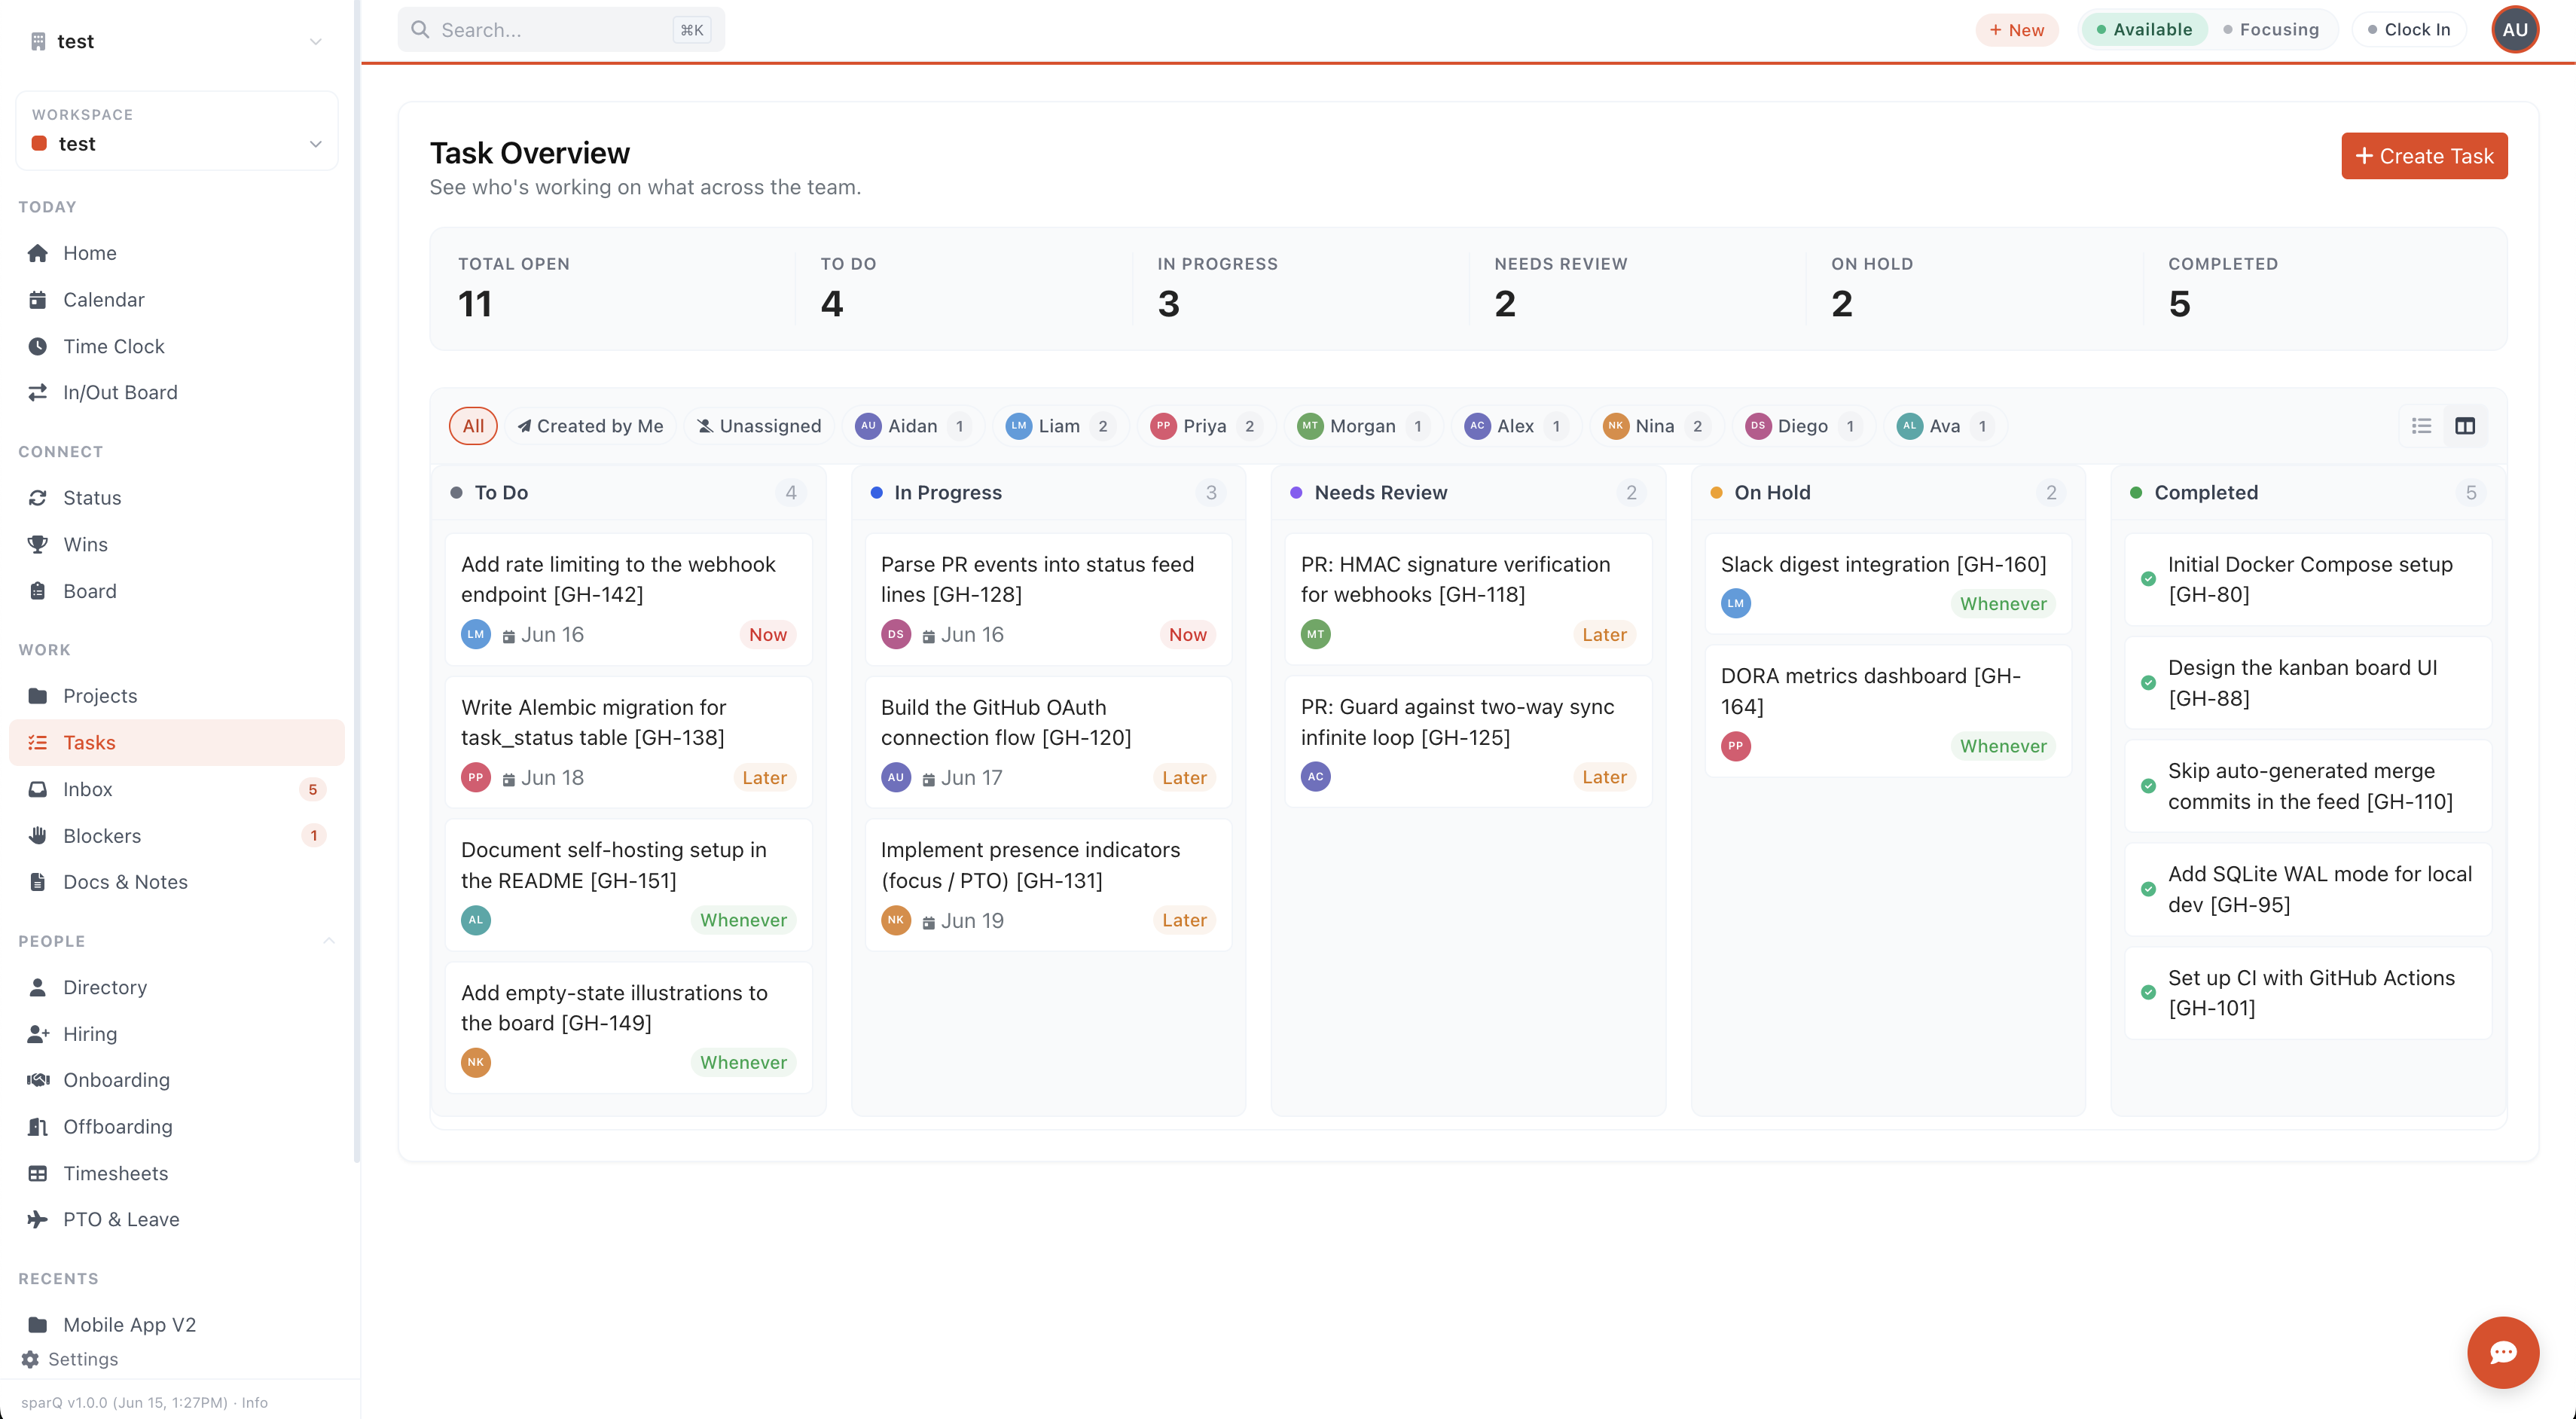Screen dimensions: 2576x1419
Task: Select the All filter tab
Action: coord(473,426)
